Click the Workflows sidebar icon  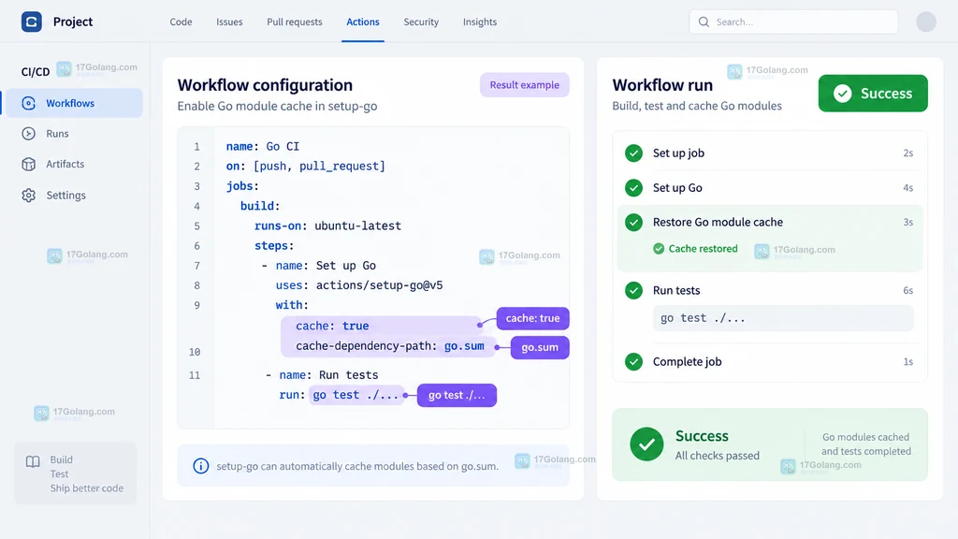point(29,103)
